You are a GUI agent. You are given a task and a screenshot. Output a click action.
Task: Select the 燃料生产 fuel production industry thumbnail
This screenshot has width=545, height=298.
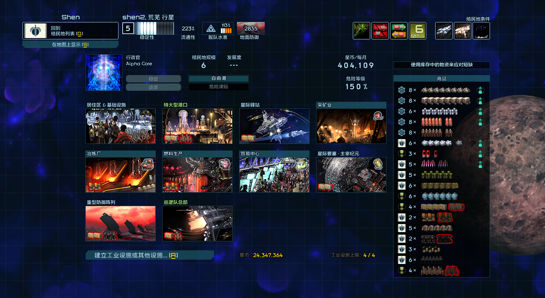[x=197, y=175]
